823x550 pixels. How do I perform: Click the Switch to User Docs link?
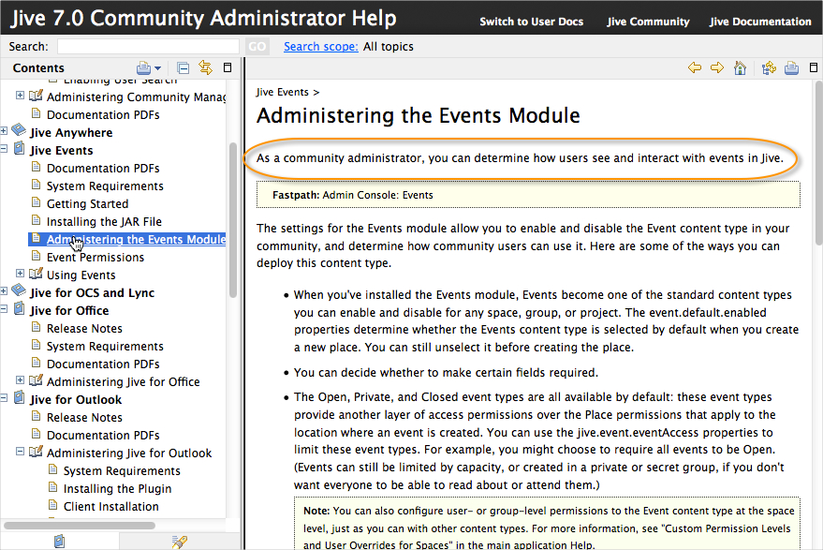coord(531,22)
